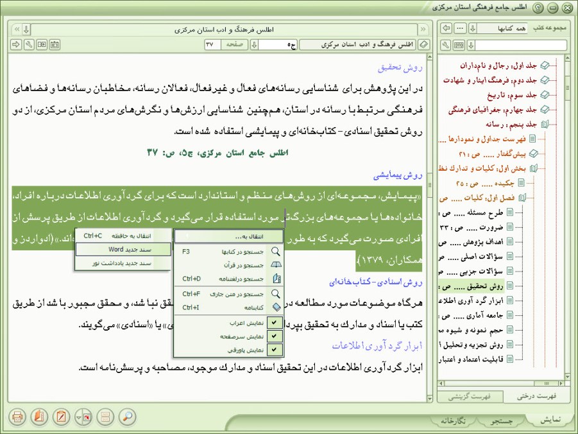
Task: Expand the فصل اول: کلیات tree node
Action: [x=522, y=198]
